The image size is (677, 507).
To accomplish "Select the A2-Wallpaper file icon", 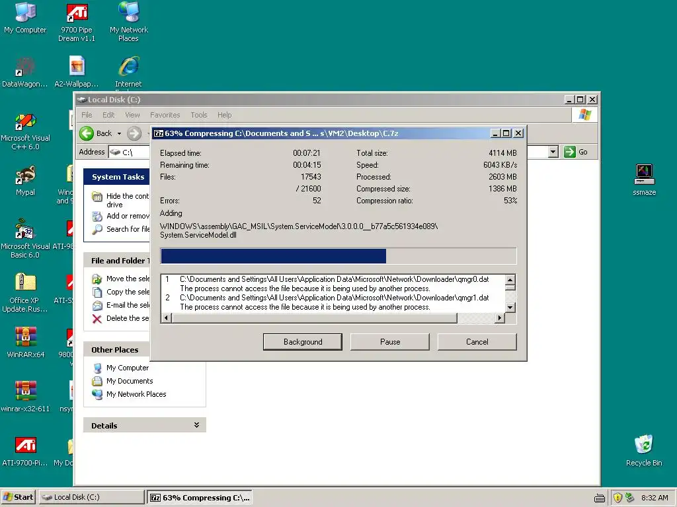I will coord(77,72).
